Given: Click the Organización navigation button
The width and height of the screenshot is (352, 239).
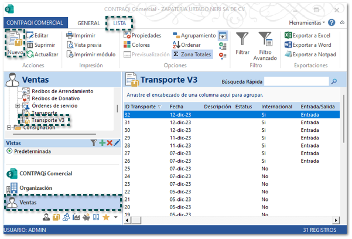Looking at the screenshot, I should (36, 188).
